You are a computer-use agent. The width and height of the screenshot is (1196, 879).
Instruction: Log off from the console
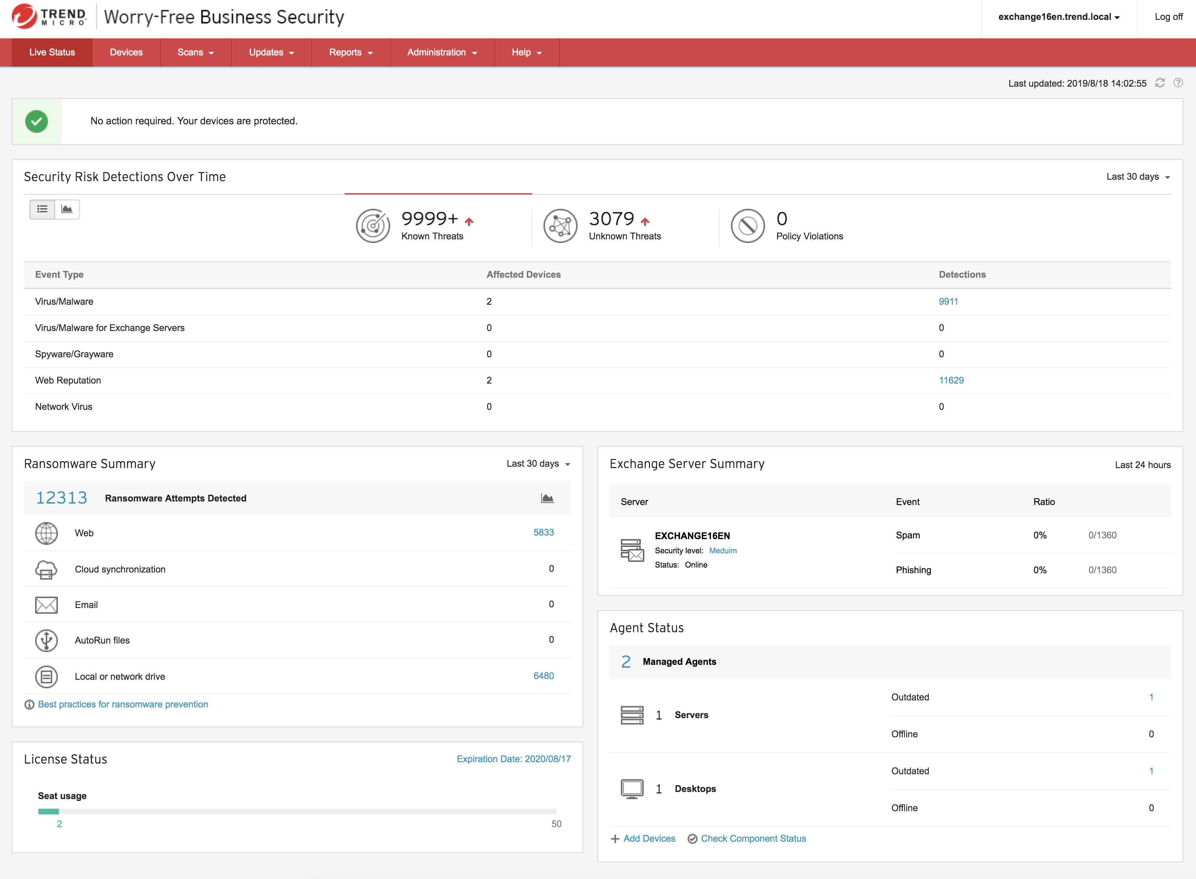point(1168,17)
